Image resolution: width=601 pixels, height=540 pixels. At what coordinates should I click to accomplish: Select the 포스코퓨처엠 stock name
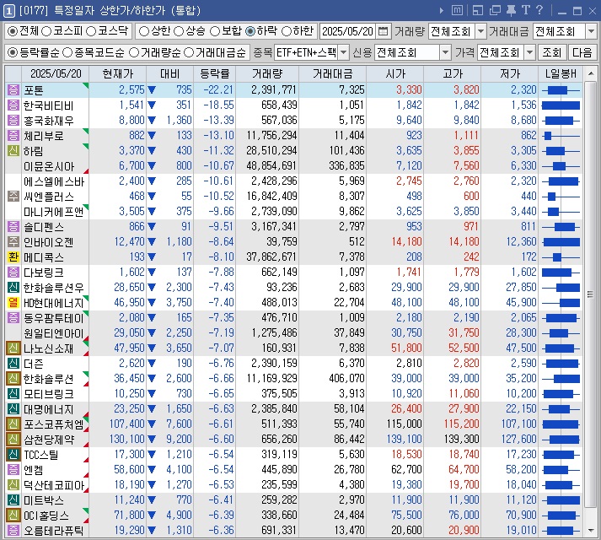[54, 424]
